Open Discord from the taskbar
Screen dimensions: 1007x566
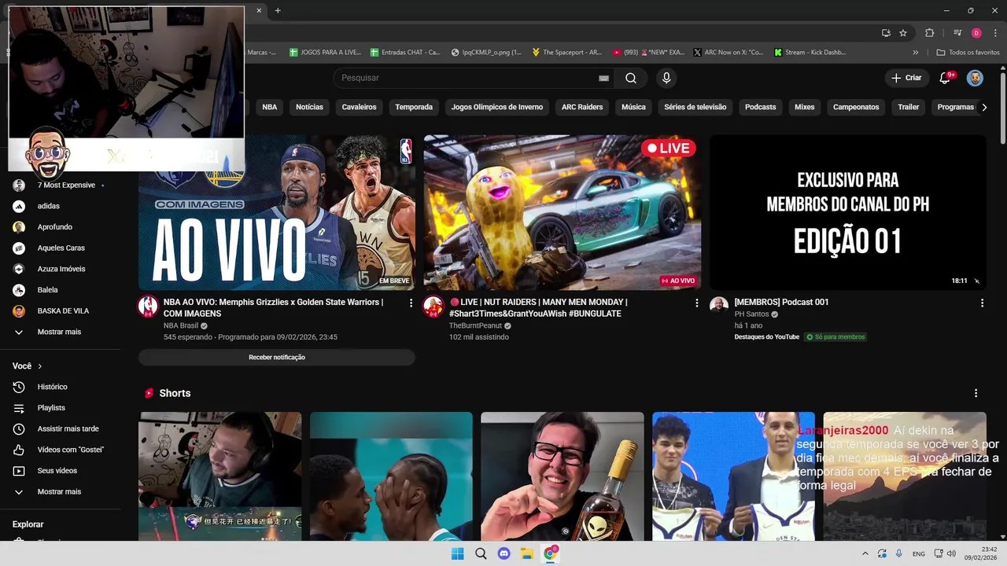[x=504, y=553]
